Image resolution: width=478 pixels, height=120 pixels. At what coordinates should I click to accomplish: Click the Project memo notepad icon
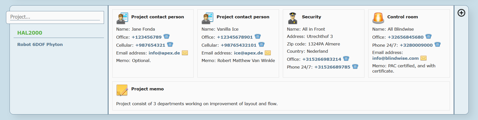122,90
